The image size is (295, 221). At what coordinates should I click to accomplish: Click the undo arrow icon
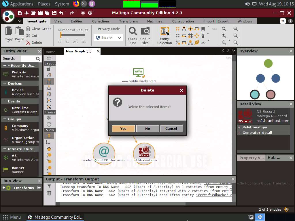(x=61, y=13)
